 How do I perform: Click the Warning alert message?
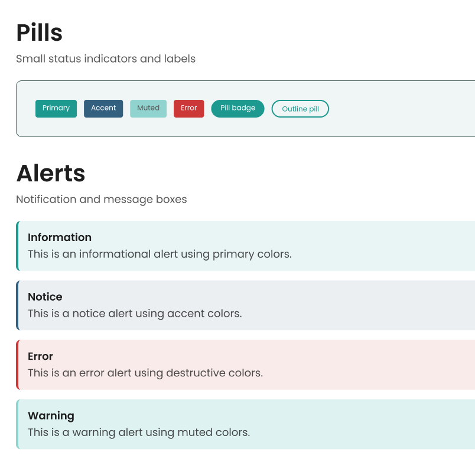(x=236, y=424)
